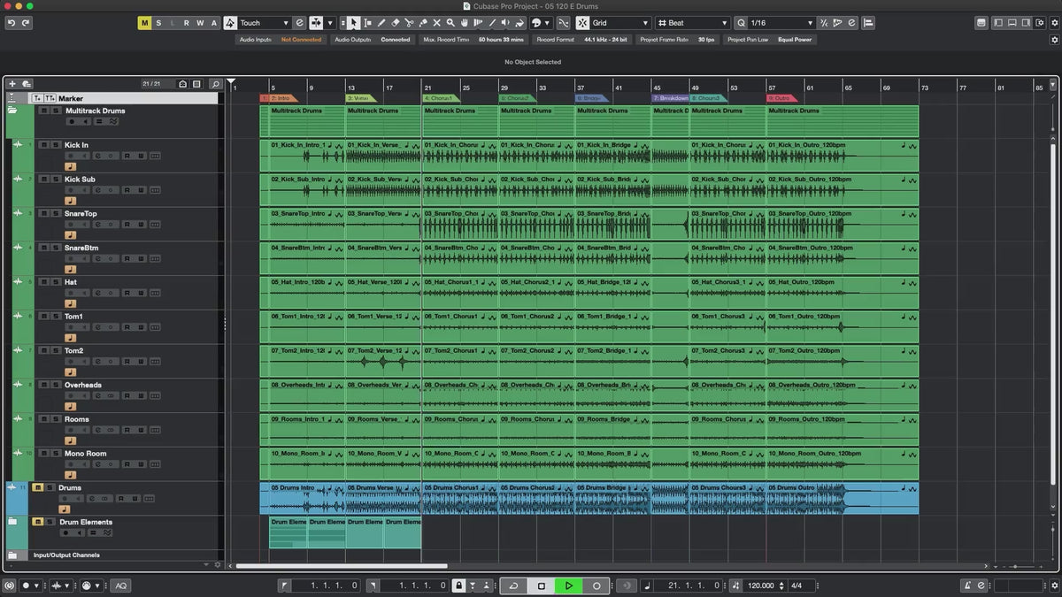Collapse the Multitrack Drums folder track

click(12, 111)
